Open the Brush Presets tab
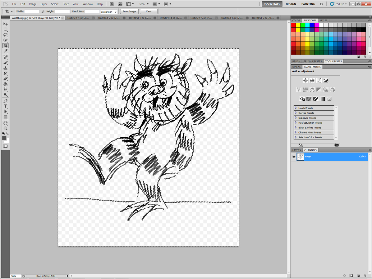The width and height of the screenshot is (372, 279). [312, 61]
